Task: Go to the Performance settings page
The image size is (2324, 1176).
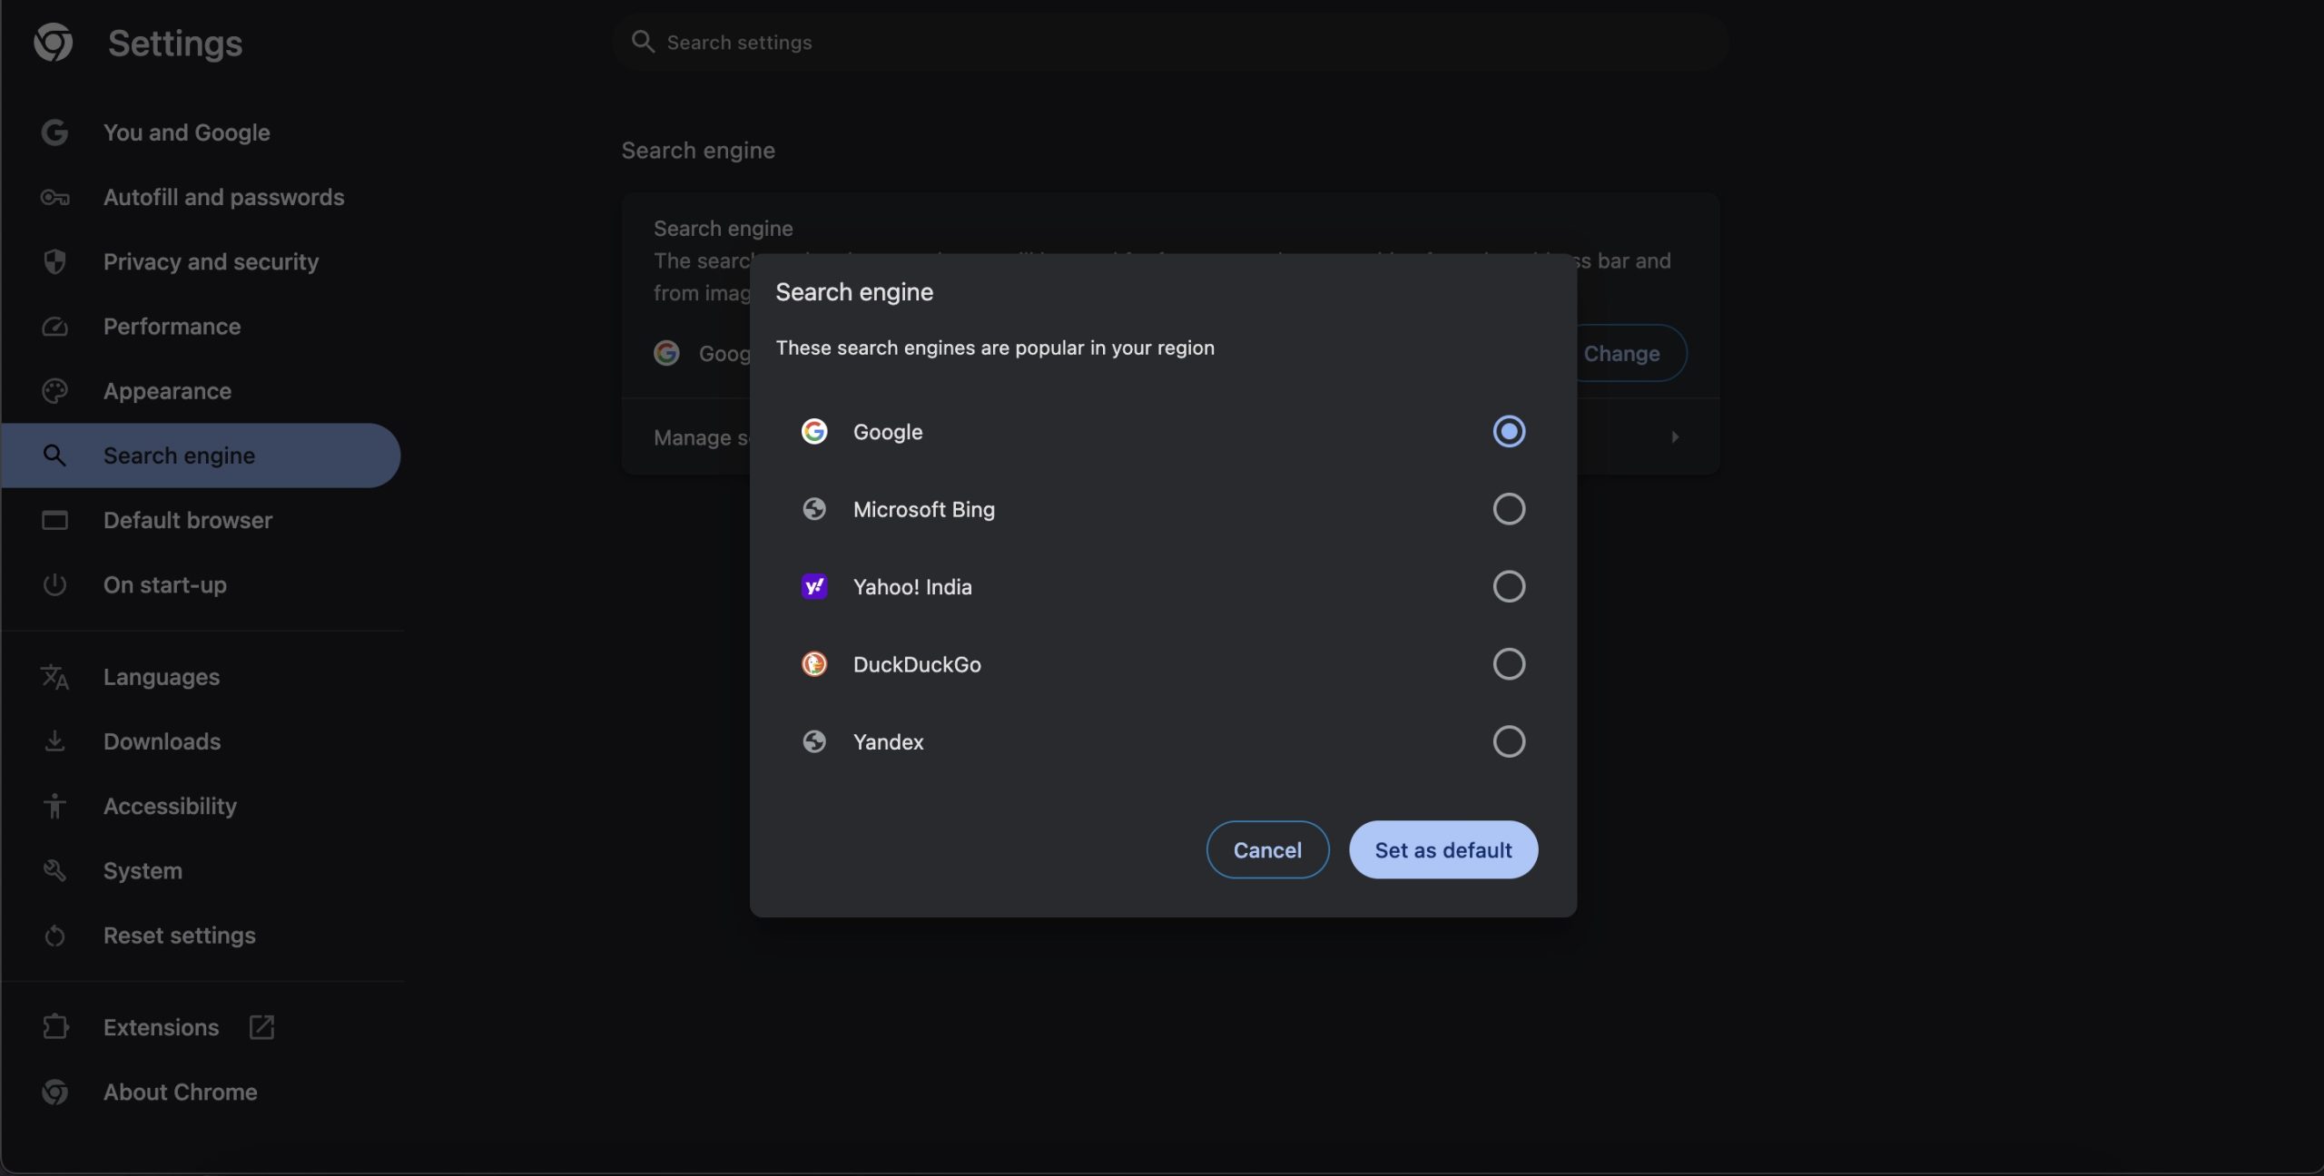Action: pyautogui.click(x=172, y=327)
